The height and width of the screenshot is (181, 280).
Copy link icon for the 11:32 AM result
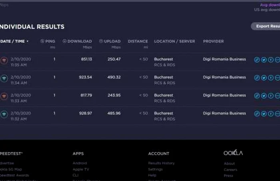257,114
